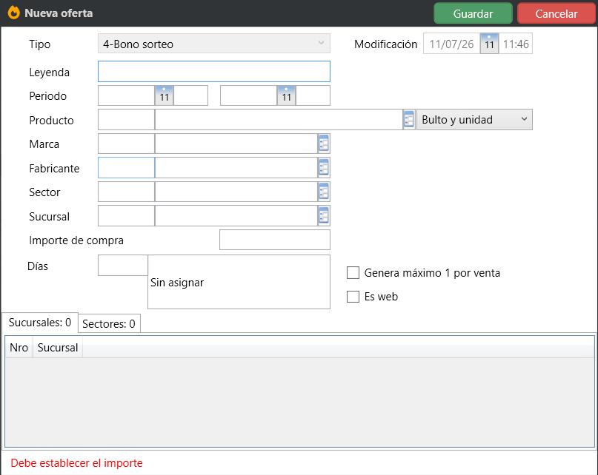Click the Producto description field

[x=279, y=120]
